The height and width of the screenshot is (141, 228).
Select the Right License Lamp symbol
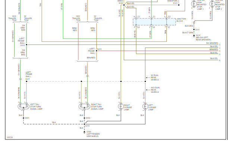(121, 106)
